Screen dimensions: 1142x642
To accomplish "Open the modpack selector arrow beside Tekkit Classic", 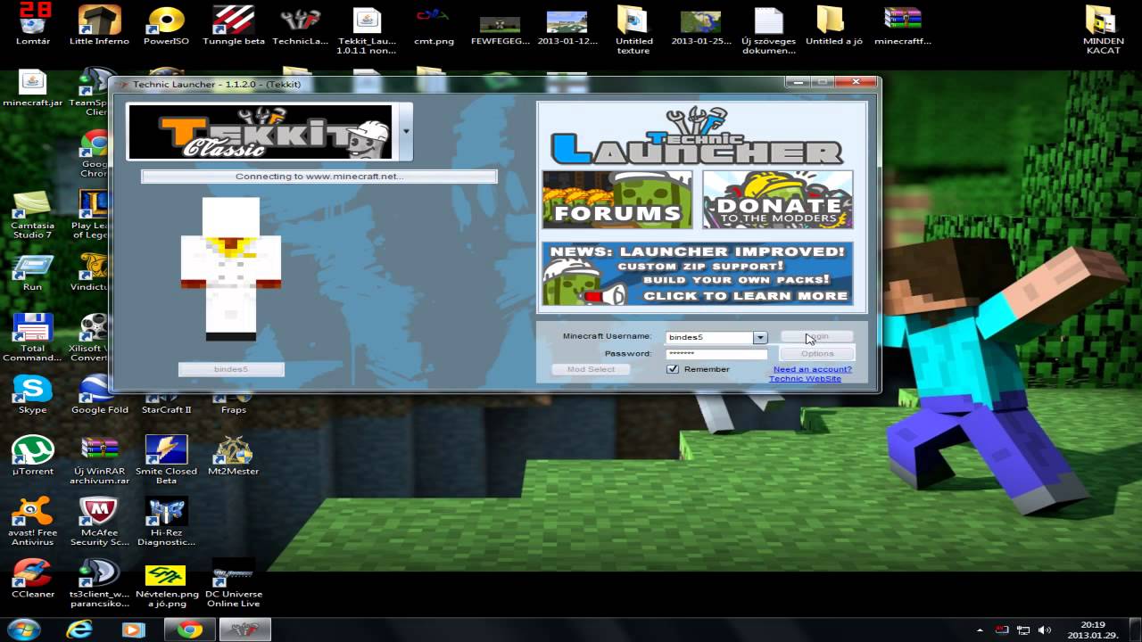I will 406,131.
